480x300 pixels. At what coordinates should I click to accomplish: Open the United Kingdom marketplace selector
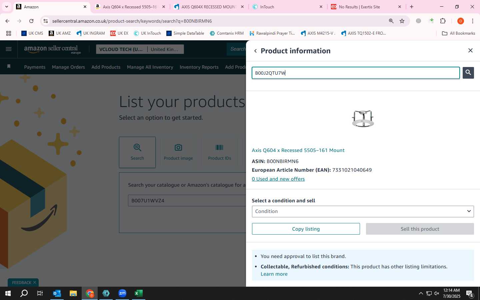coord(165,49)
